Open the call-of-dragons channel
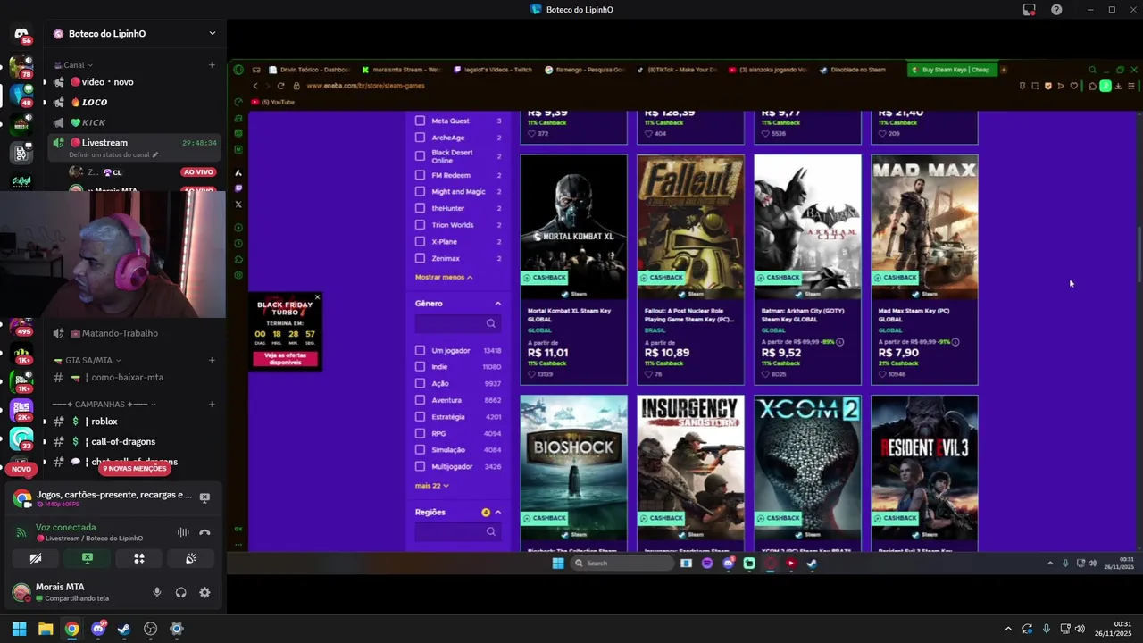The image size is (1143, 643). point(134,441)
